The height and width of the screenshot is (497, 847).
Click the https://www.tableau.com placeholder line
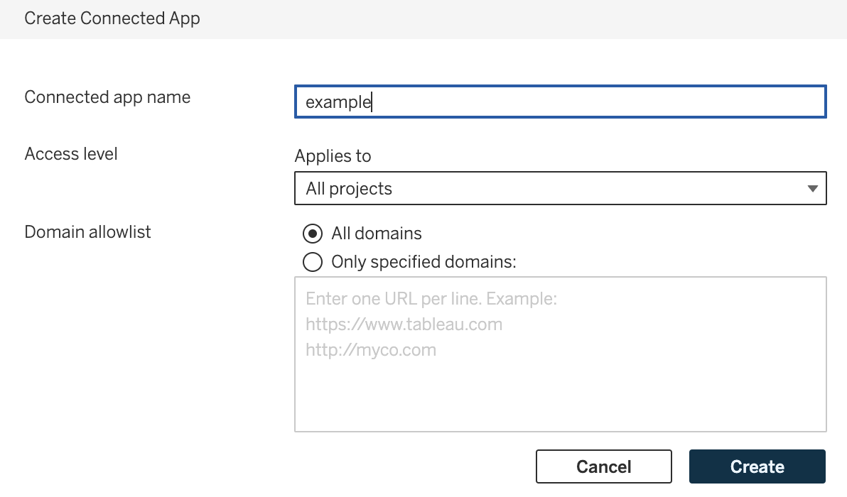coord(404,324)
